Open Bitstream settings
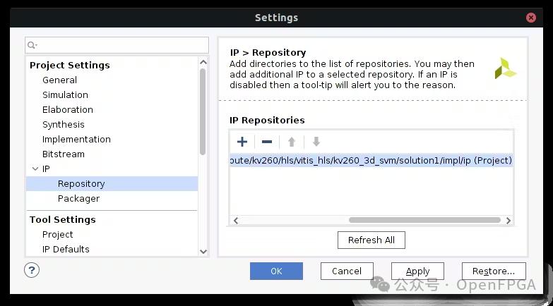 click(x=64, y=154)
